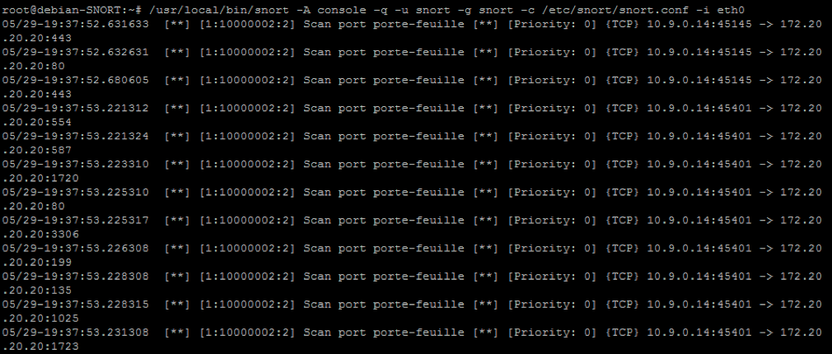Image resolution: width=832 pixels, height=354 pixels.
Task: Click the timestamp ending in 52.680605
Action: coord(75,80)
